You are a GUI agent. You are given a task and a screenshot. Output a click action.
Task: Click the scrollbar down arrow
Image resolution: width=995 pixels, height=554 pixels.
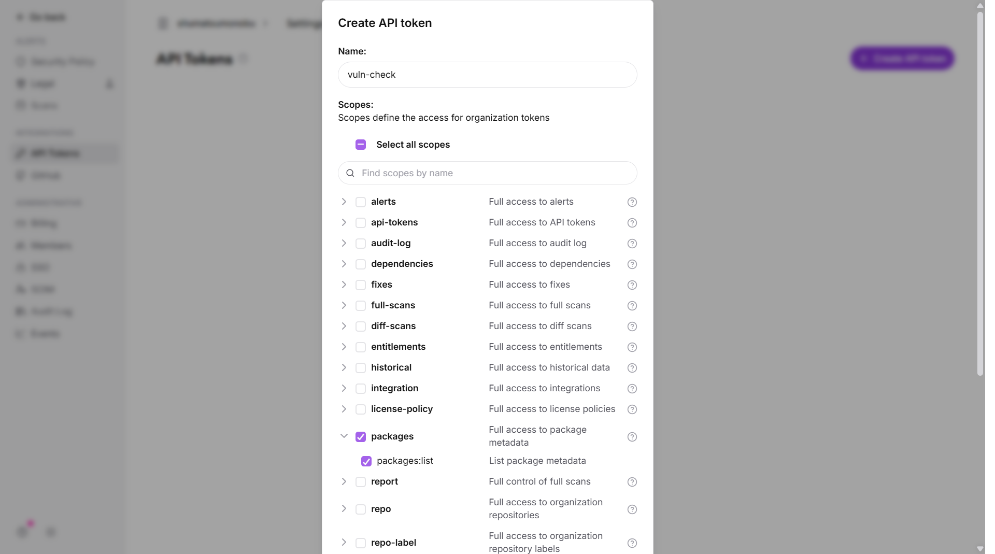pyautogui.click(x=980, y=548)
